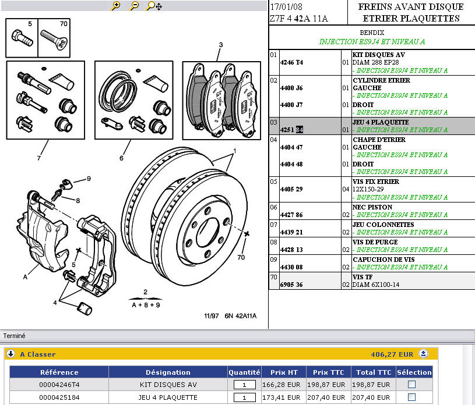Click the four-arrow pan icon
Screen dimensions: 475x405
point(159,6)
